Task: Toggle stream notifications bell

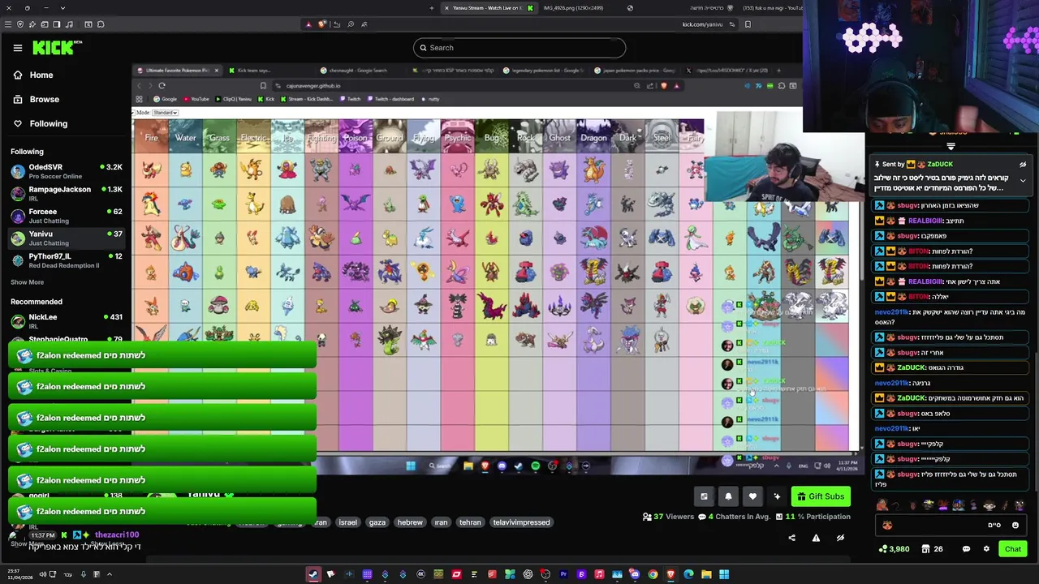Action: tap(728, 496)
